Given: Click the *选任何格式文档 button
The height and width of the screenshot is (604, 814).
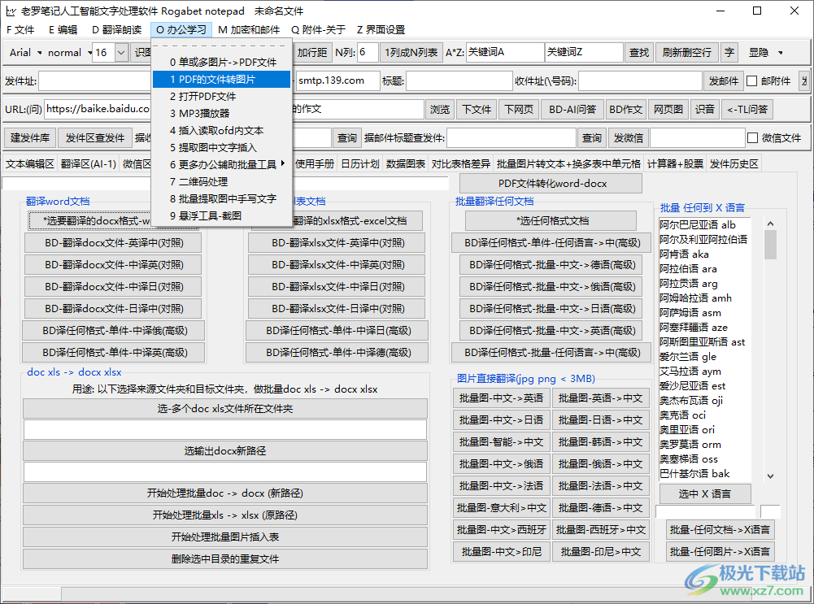Looking at the screenshot, I should tap(552, 221).
